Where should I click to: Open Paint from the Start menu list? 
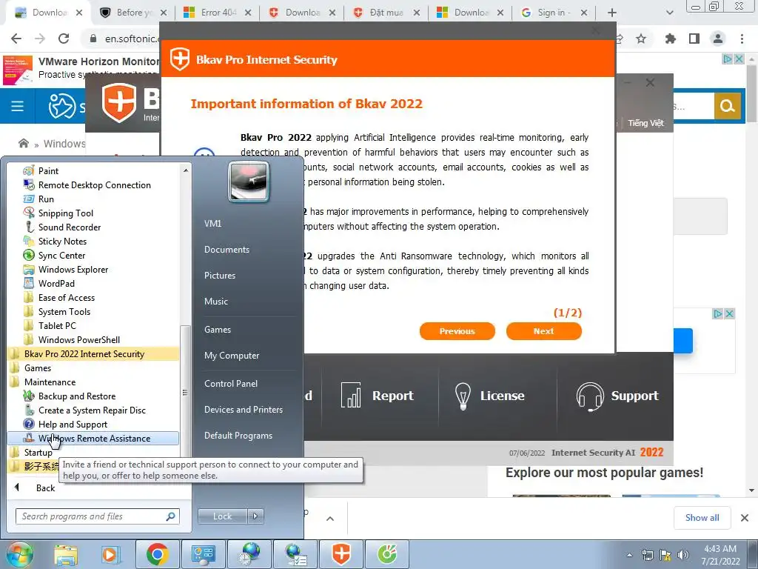click(48, 171)
